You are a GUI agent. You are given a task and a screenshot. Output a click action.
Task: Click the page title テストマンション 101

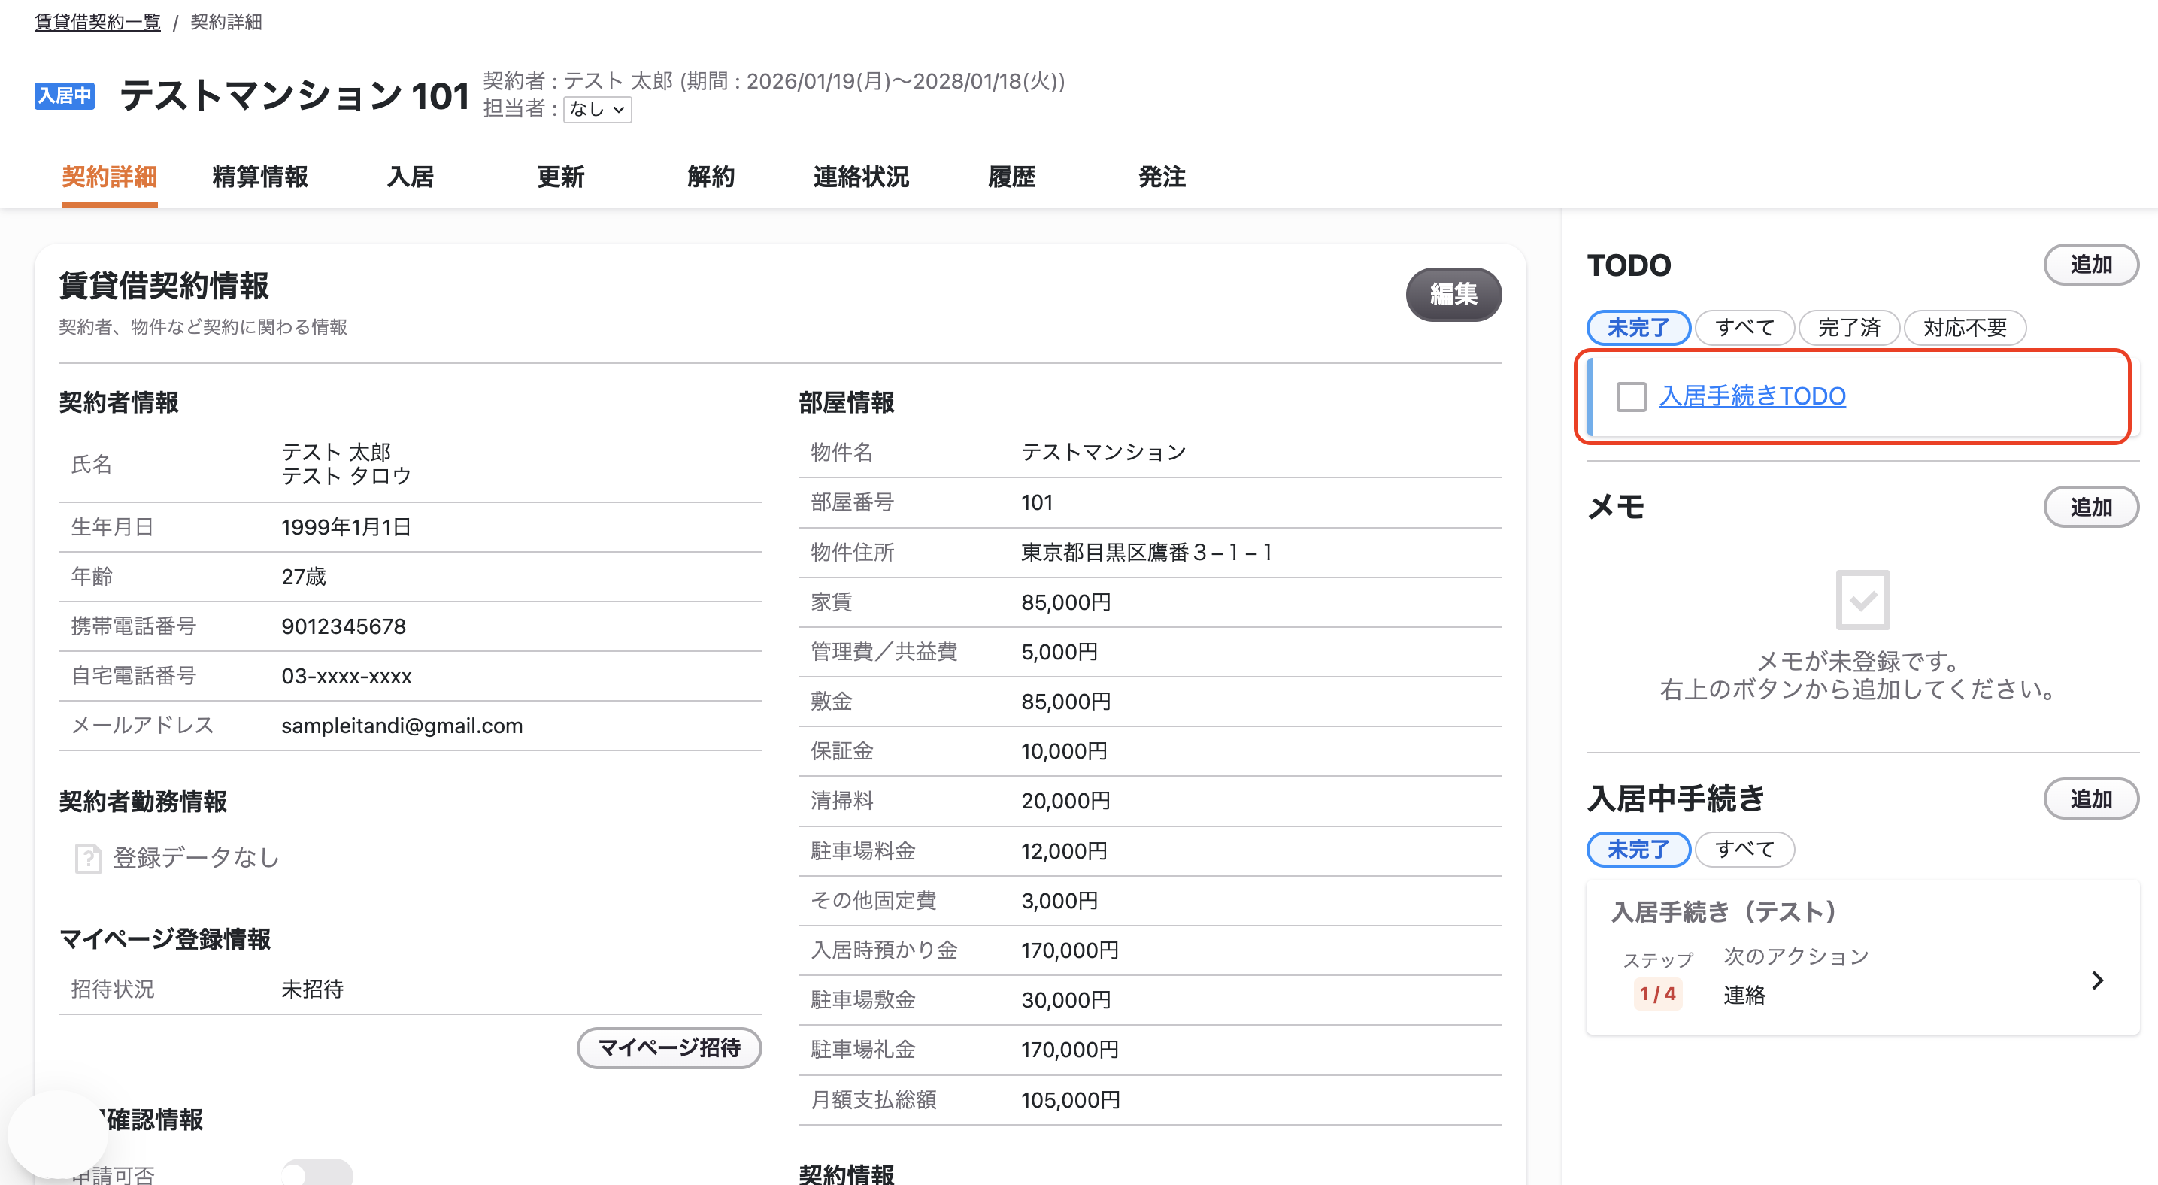[294, 95]
